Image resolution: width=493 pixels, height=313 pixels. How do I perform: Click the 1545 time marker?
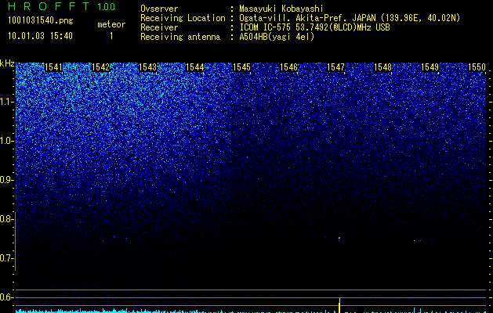[x=241, y=67]
